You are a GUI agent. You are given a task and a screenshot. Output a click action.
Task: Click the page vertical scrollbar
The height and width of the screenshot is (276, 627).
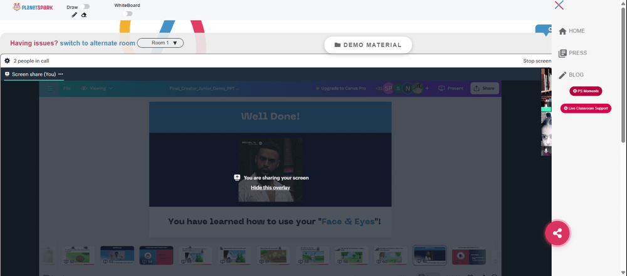624,76
